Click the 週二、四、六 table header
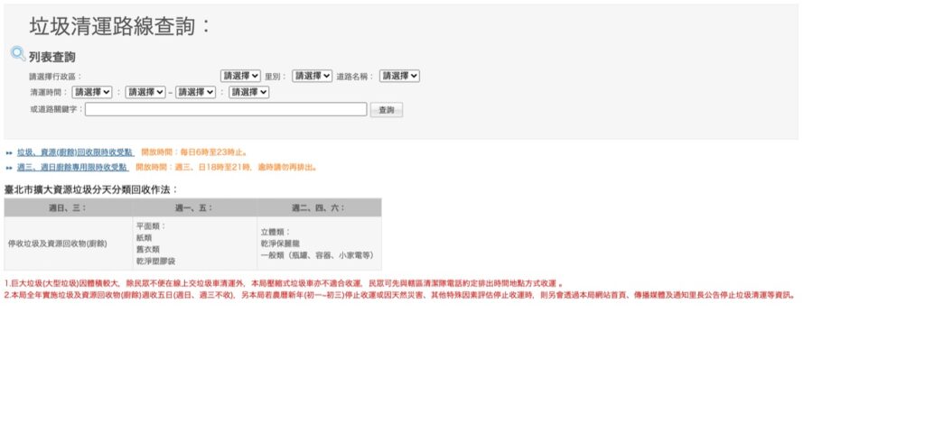The image size is (925, 423). 318,207
